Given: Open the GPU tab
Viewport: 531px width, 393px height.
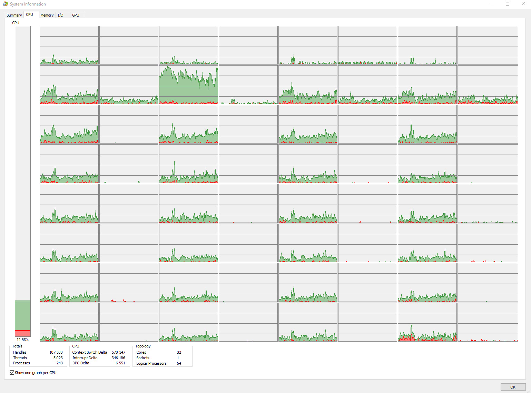Looking at the screenshot, I should [76, 15].
